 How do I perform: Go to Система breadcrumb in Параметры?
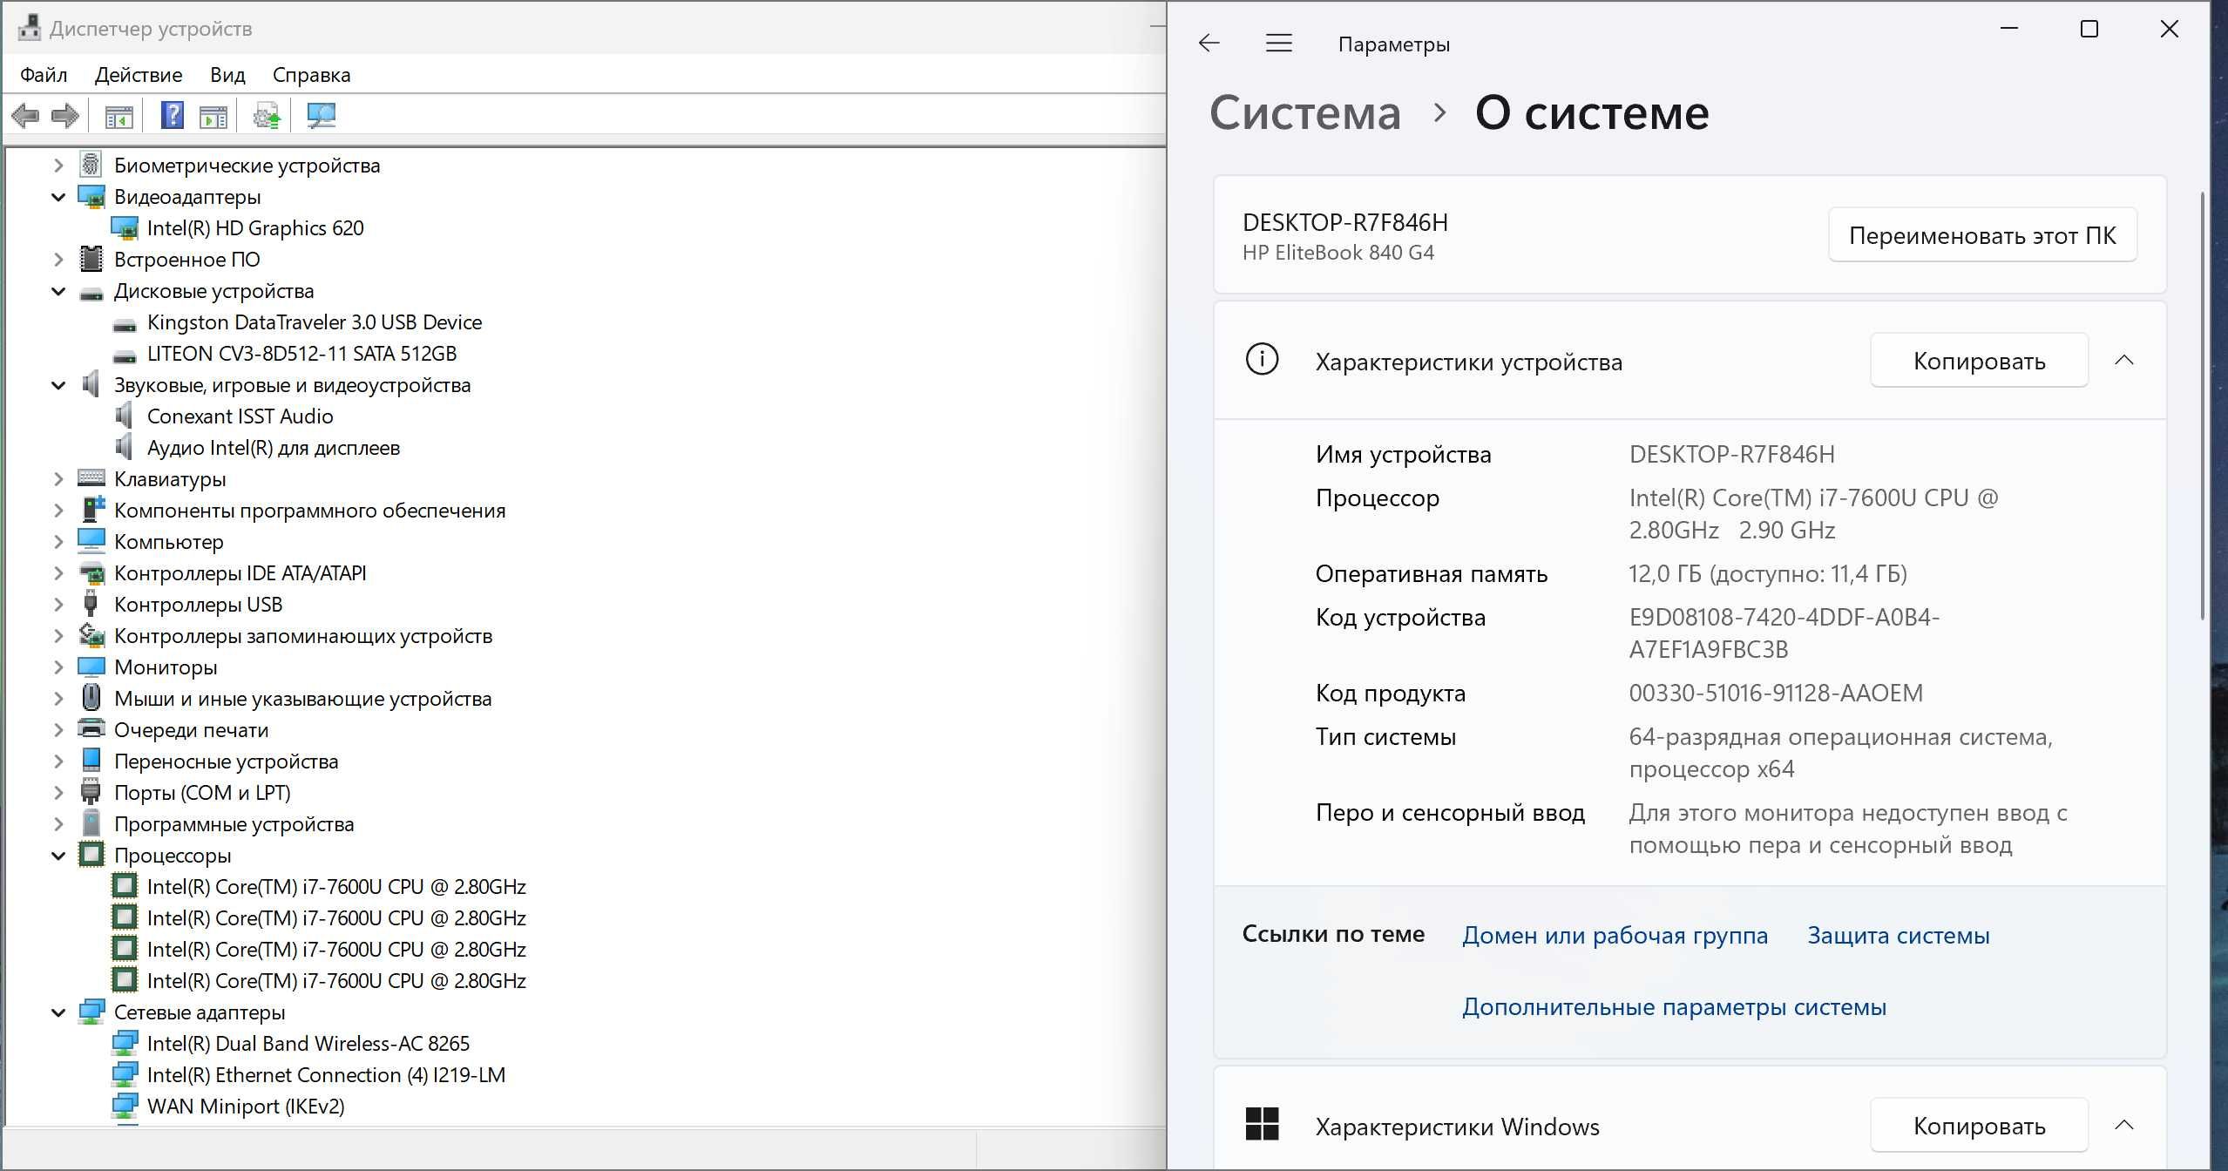[x=1304, y=113]
